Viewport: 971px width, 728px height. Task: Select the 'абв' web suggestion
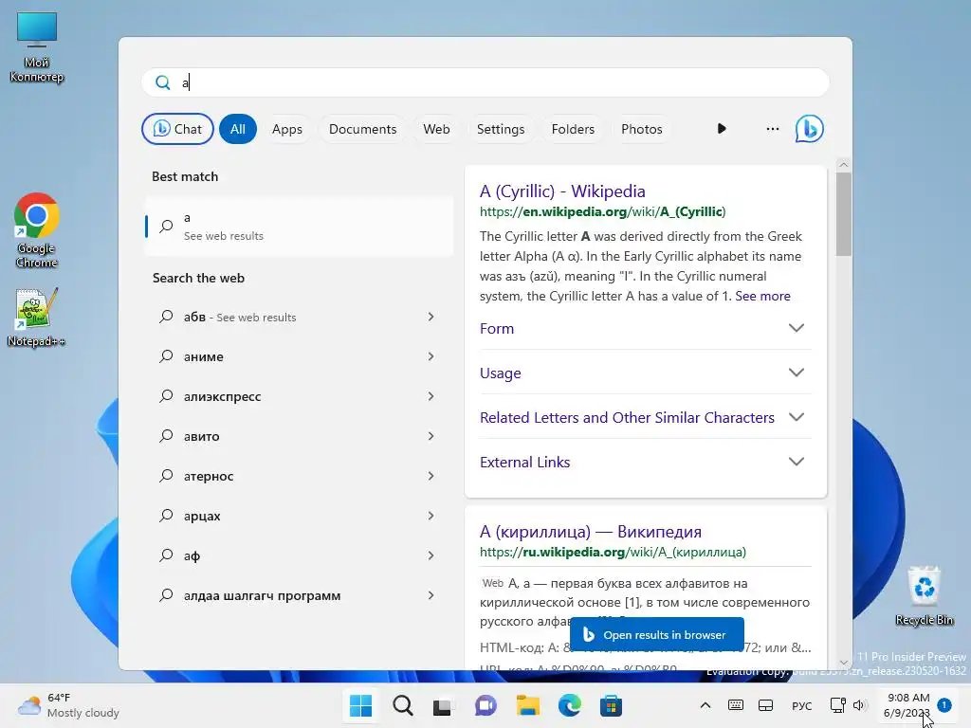[299, 317]
